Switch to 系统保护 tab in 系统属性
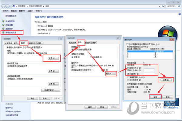182x121 pixels. coord(32,43)
